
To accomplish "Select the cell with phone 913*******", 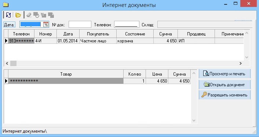I will [21, 41].
